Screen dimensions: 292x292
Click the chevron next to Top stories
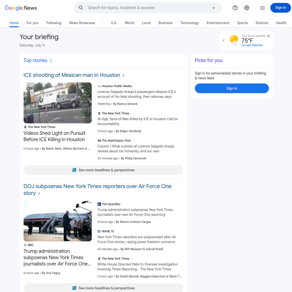coord(51,60)
